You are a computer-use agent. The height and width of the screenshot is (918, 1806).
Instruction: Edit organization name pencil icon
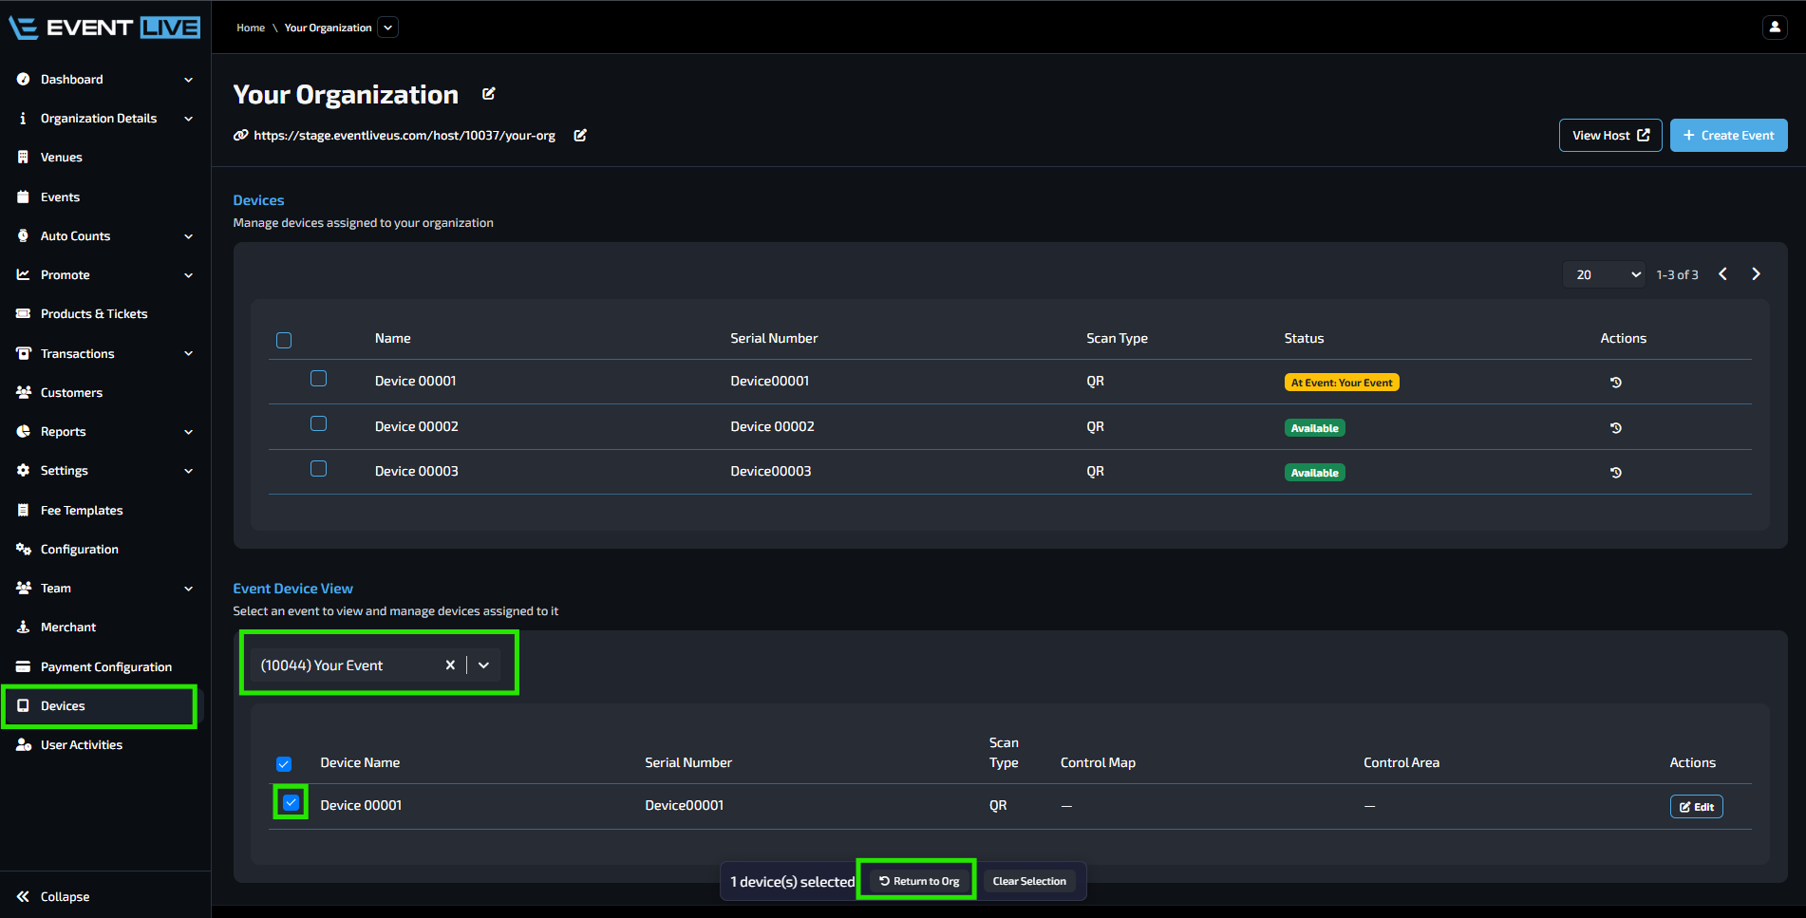(489, 94)
